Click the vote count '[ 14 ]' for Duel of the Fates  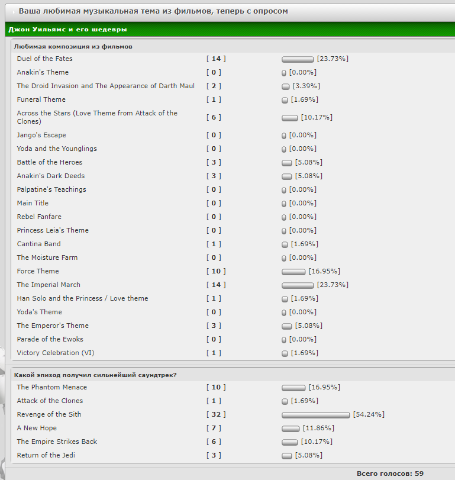pyautogui.click(x=216, y=59)
